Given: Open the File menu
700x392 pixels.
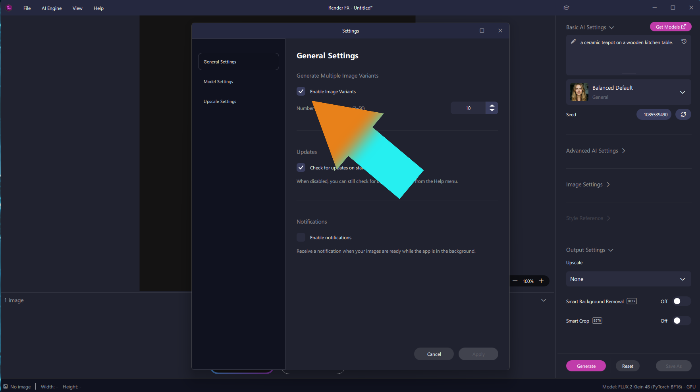Looking at the screenshot, I should pos(27,8).
